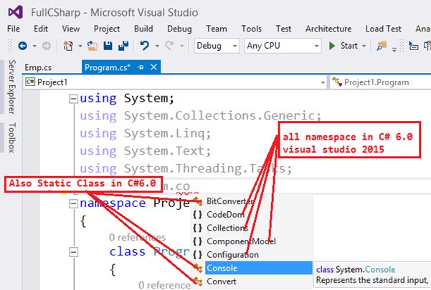Click the greyed Navigate Forward button
Screen dimensions: 431x290
coord(47,46)
